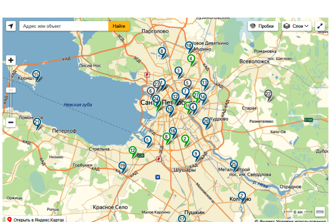
Task: Click the Красное Село map label
Action: (110, 207)
